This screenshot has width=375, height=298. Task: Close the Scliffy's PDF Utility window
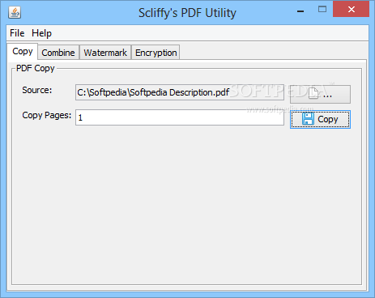[351, 9]
